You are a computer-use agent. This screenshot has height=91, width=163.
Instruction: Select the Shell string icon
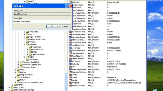(x=70, y=66)
